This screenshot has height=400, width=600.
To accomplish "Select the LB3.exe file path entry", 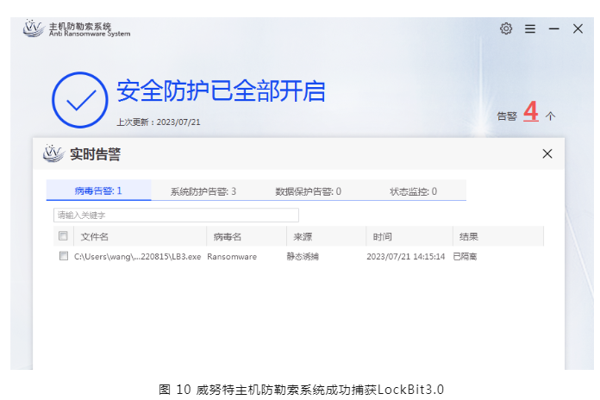I will tap(137, 256).
